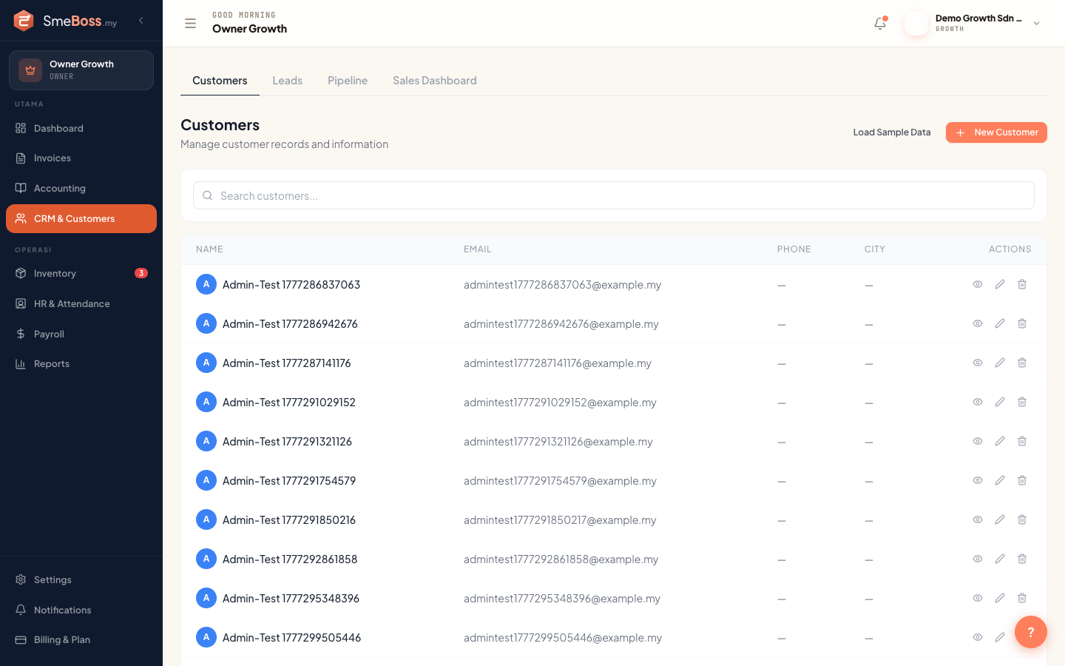This screenshot has width=1065, height=666.
Task: Focus the Search customers field
Action: point(614,195)
